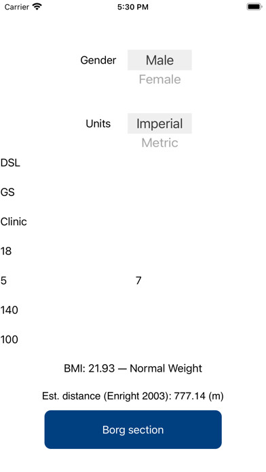
Task: Tap the estimated distance Enright label
Action: pyautogui.click(x=133, y=396)
